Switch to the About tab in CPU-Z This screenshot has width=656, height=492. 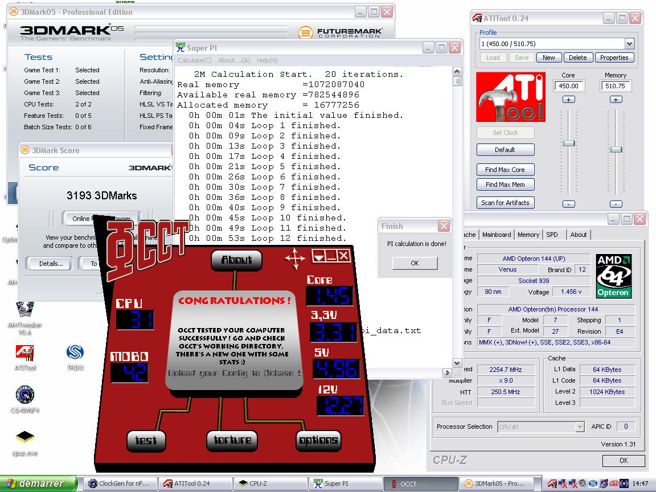coord(579,235)
